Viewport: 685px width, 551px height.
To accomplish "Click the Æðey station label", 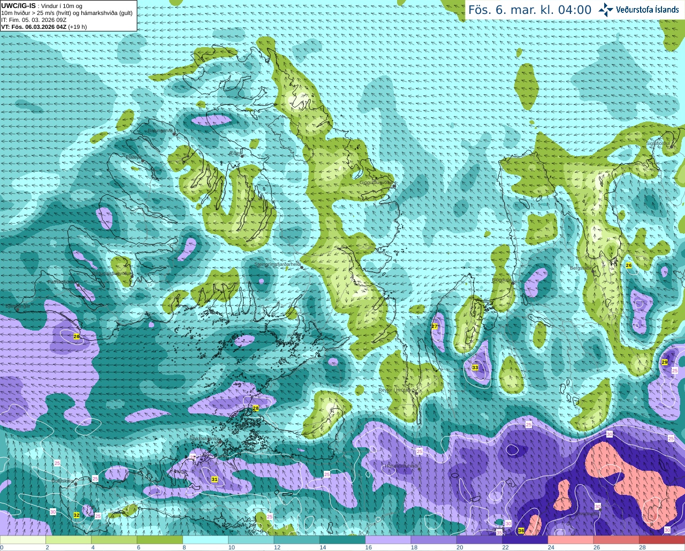I will tap(235, 153).
